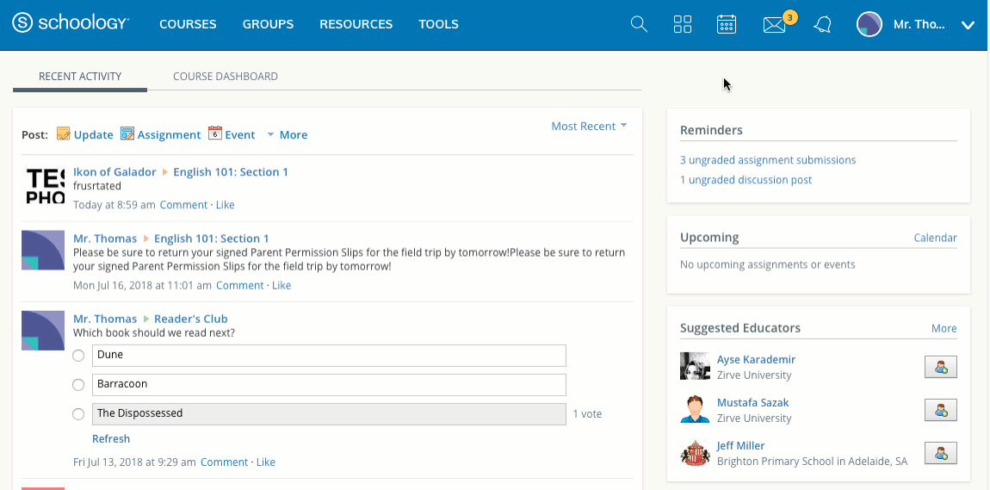Expand the Most Recent filter dropdown
Viewport: 990px width, 490px height.
(589, 127)
